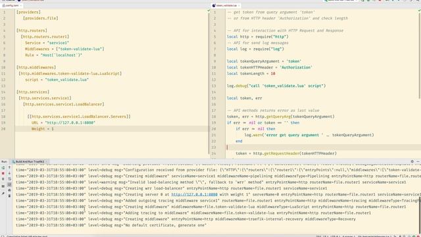
Task: Place cursor on '[providers.file]' line
Action: click(x=41, y=18)
